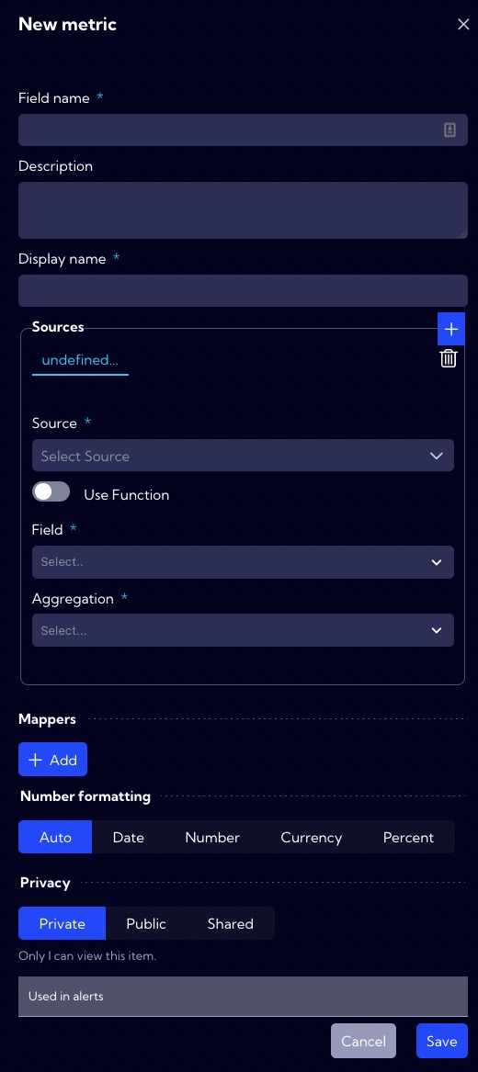Screen dimensions: 478x1072
Task: Toggle the Use Function switch
Action: click(x=51, y=491)
